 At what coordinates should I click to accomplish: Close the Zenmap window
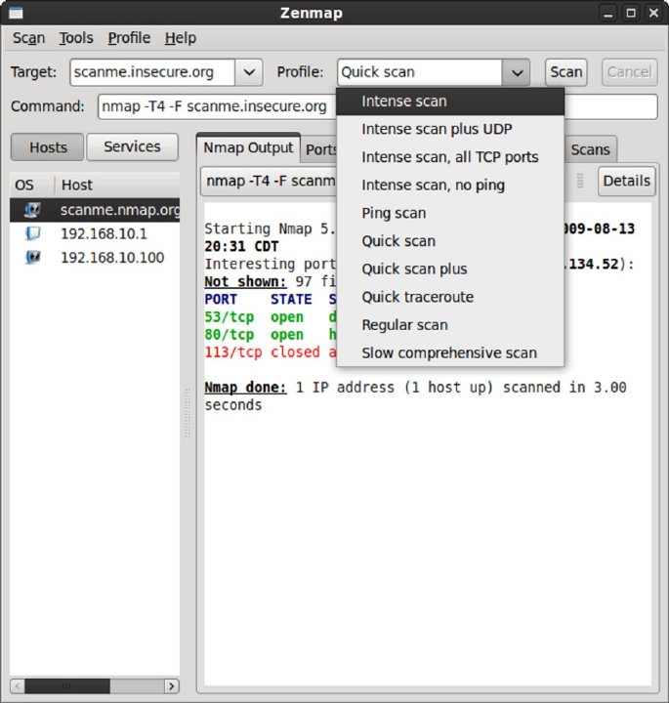[x=653, y=13]
